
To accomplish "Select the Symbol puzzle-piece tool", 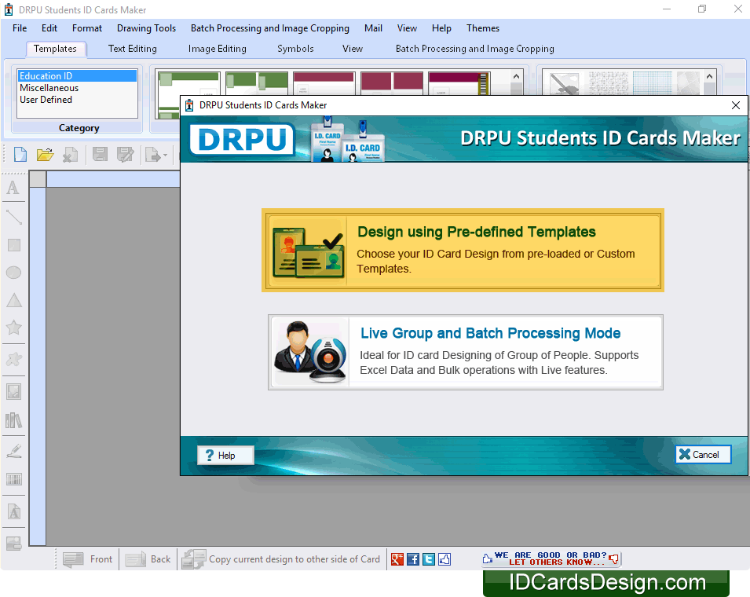I will point(14,359).
